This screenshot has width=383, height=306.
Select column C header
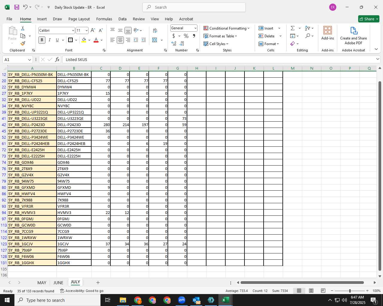click(101, 68)
